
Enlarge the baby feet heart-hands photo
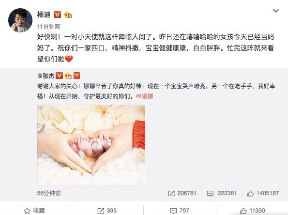(91, 145)
